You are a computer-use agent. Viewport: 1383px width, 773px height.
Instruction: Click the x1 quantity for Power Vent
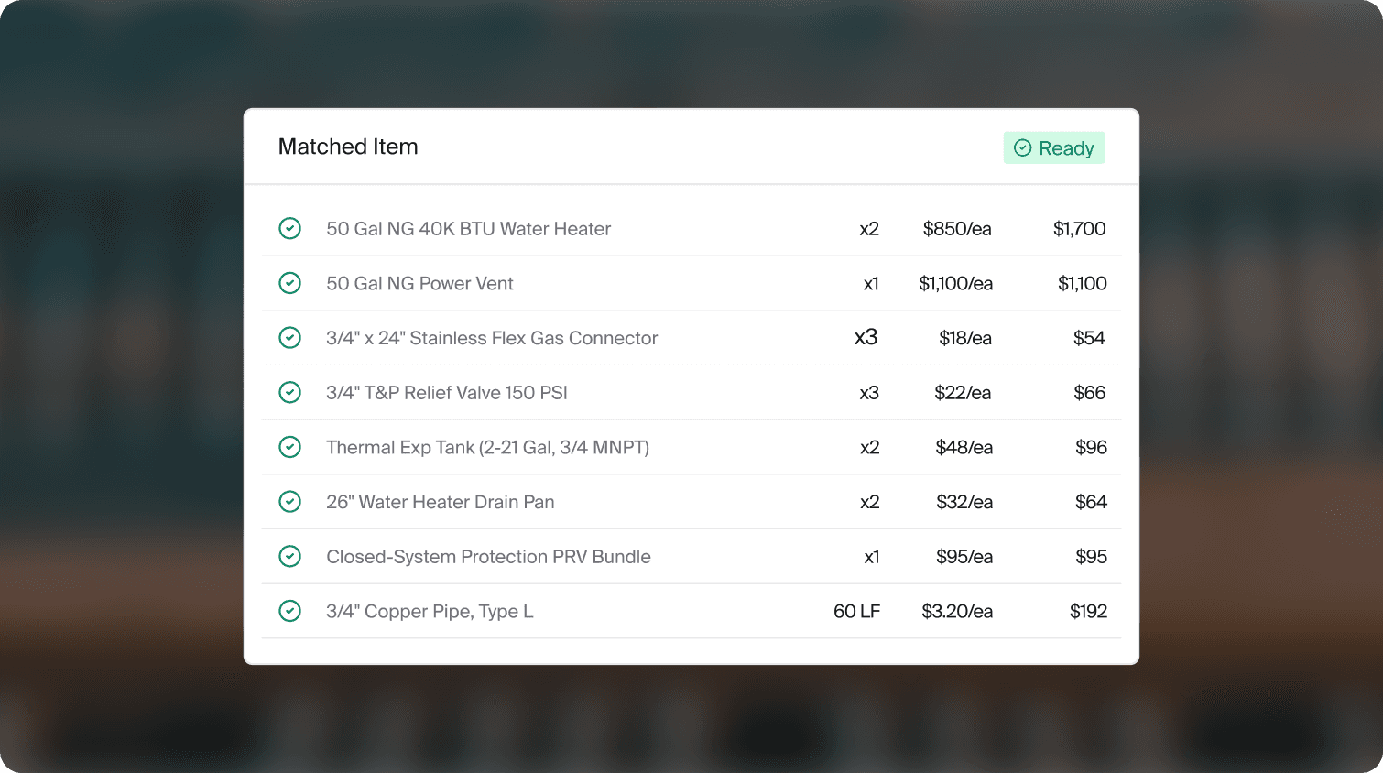tap(871, 284)
